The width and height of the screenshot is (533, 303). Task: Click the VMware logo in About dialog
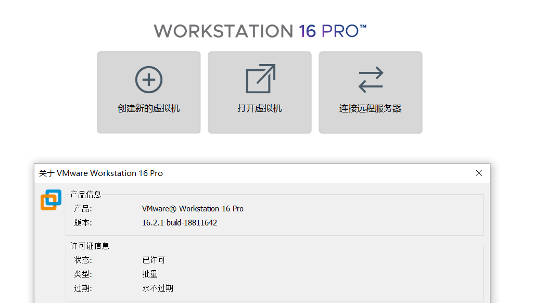click(51, 200)
